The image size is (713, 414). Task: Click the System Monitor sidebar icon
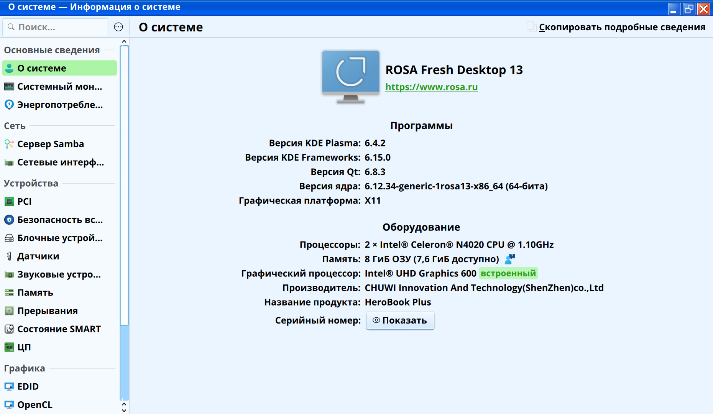click(9, 87)
